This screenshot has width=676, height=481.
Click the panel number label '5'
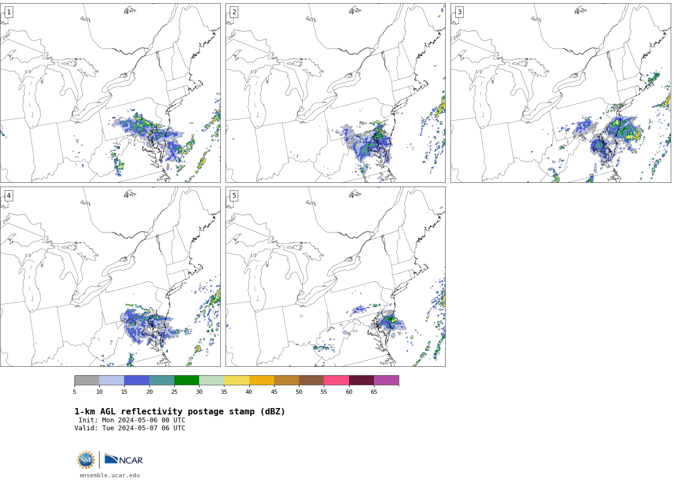(234, 196)
